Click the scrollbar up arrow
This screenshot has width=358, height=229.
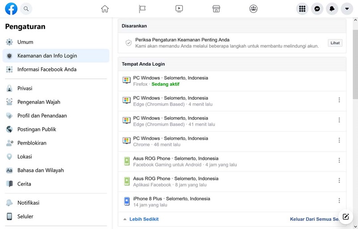pyautogui.click(x=355, y=20)
